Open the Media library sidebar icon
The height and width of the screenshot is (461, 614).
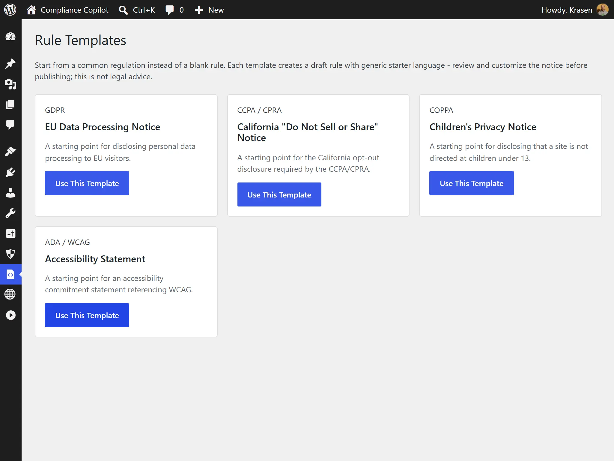pos(10,84)
